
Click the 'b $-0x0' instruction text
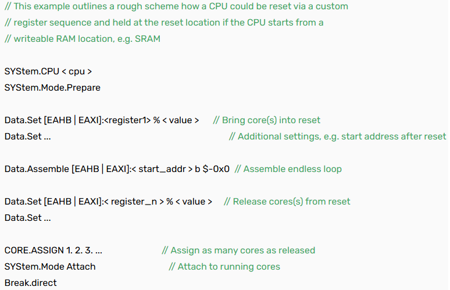[212, 169]
